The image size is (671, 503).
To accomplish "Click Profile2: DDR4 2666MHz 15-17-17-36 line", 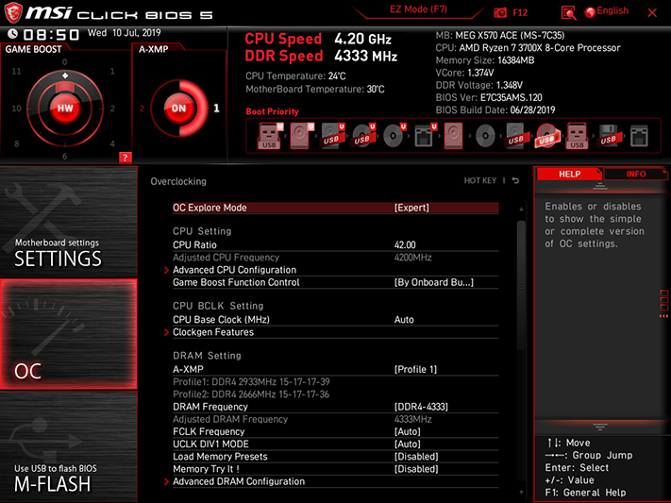I will coord(251,394).
